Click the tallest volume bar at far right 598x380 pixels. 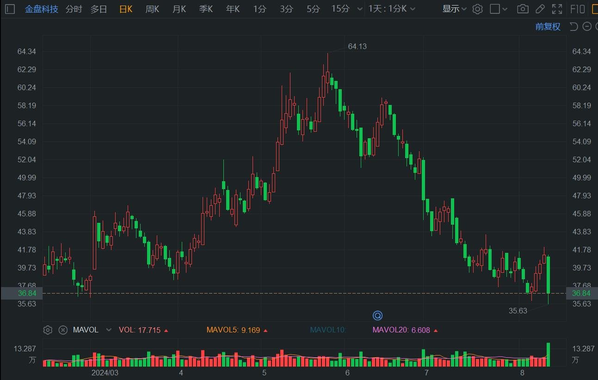point(549,354)
